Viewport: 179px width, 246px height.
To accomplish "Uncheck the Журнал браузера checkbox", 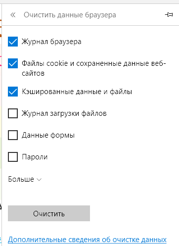I will click(x=13, y=42).
